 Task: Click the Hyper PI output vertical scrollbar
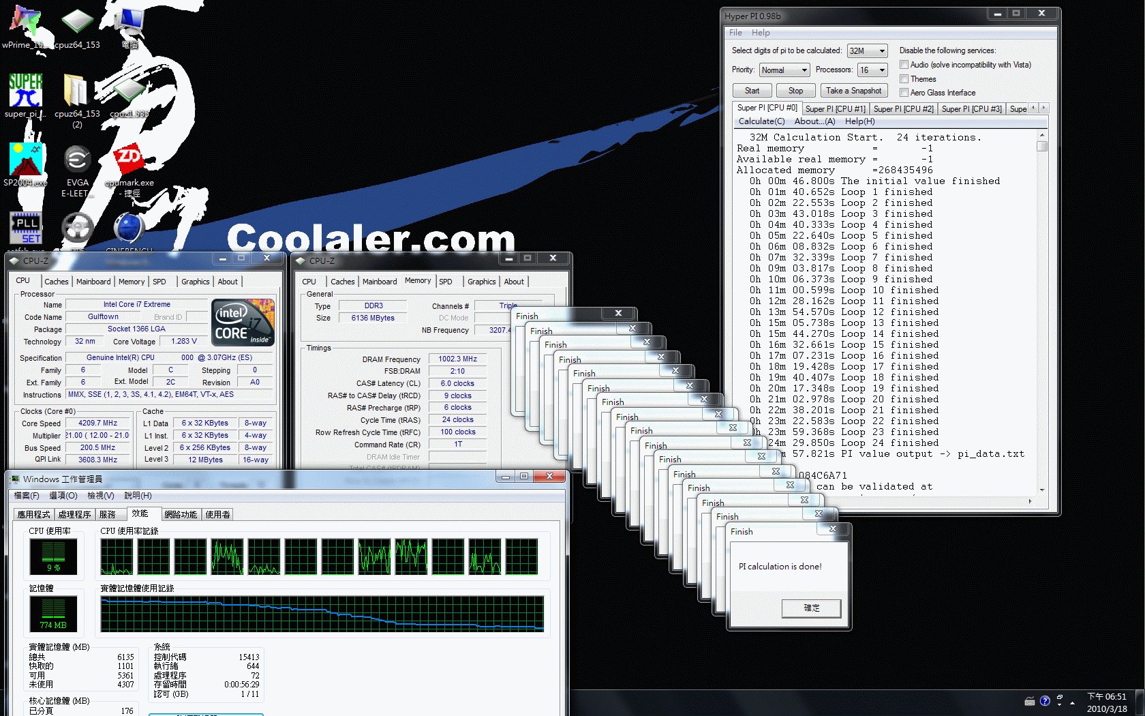1041,314
